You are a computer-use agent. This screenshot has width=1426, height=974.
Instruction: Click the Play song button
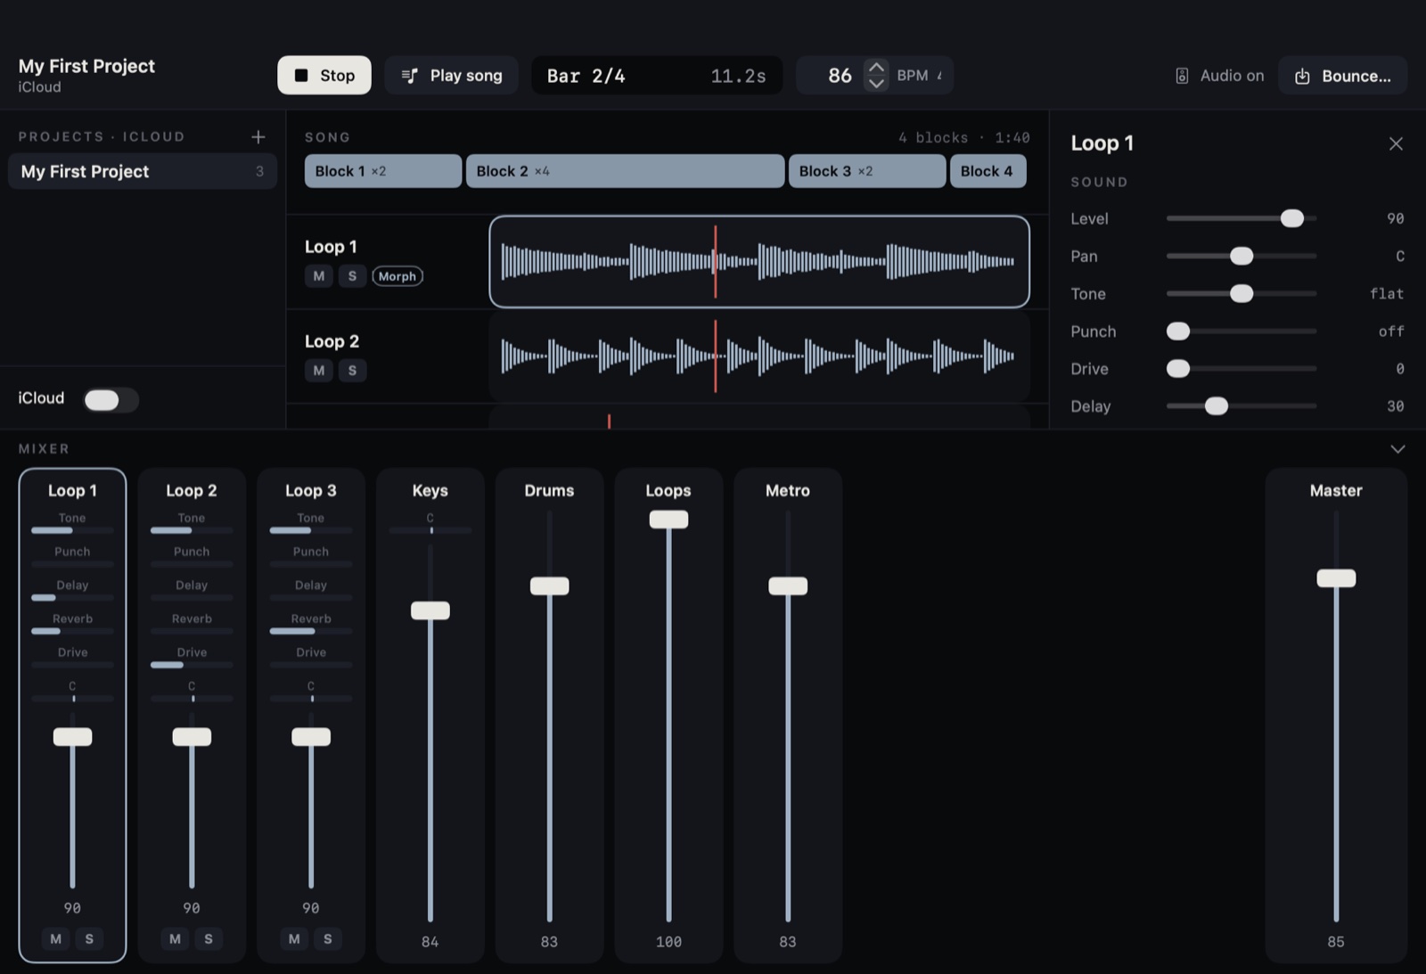click(451, 76)
